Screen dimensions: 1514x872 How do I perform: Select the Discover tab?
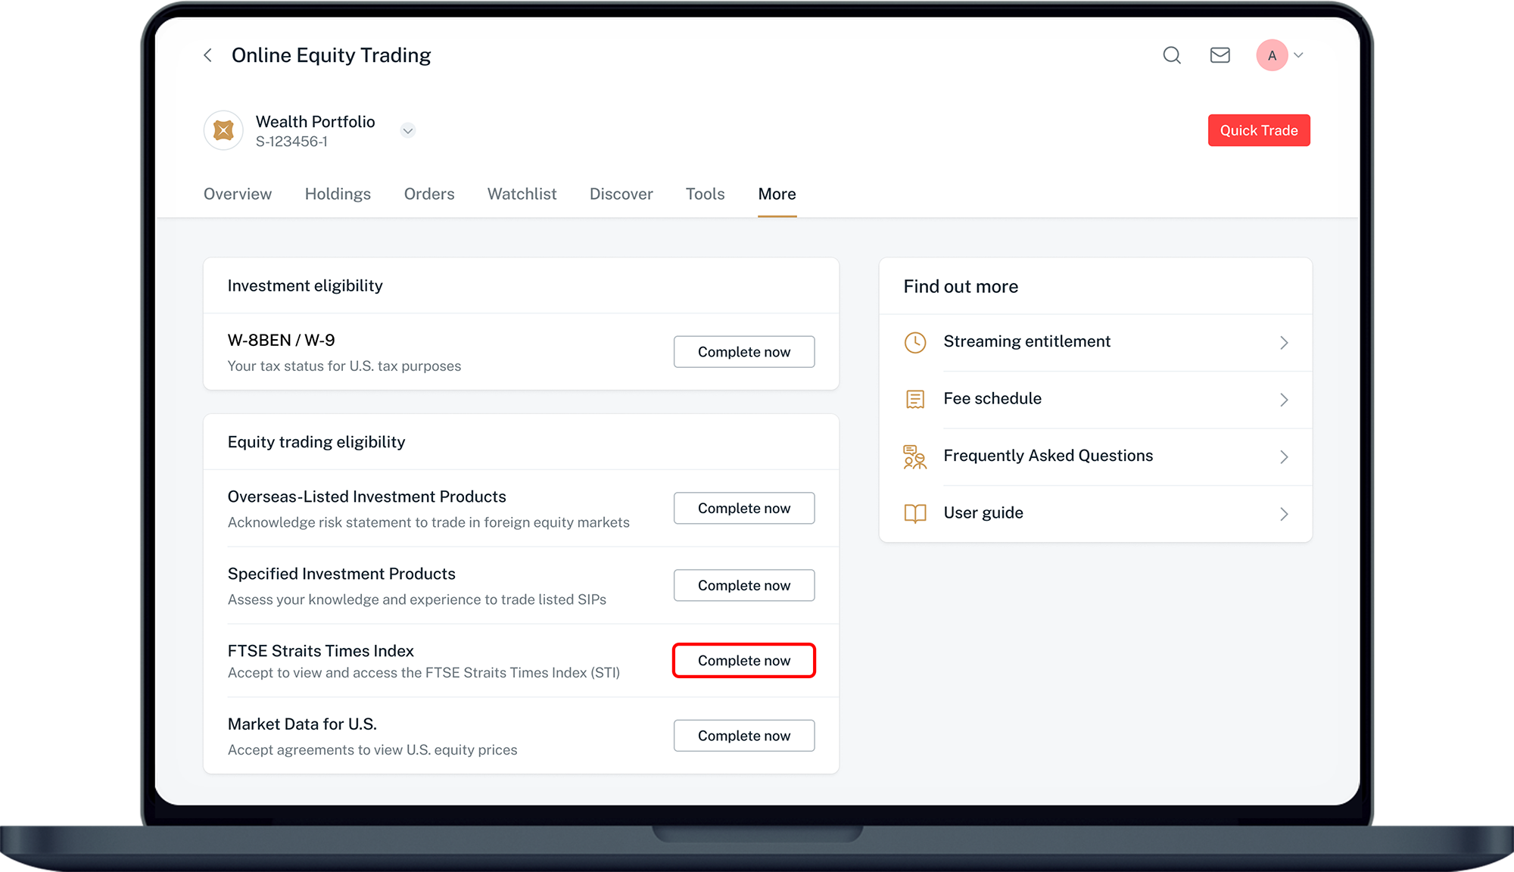pos(621,194)
